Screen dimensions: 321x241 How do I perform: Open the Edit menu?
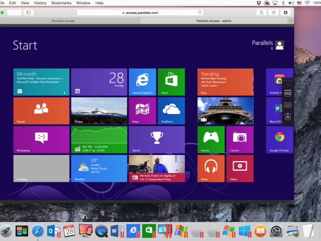(x=13, y=3)
